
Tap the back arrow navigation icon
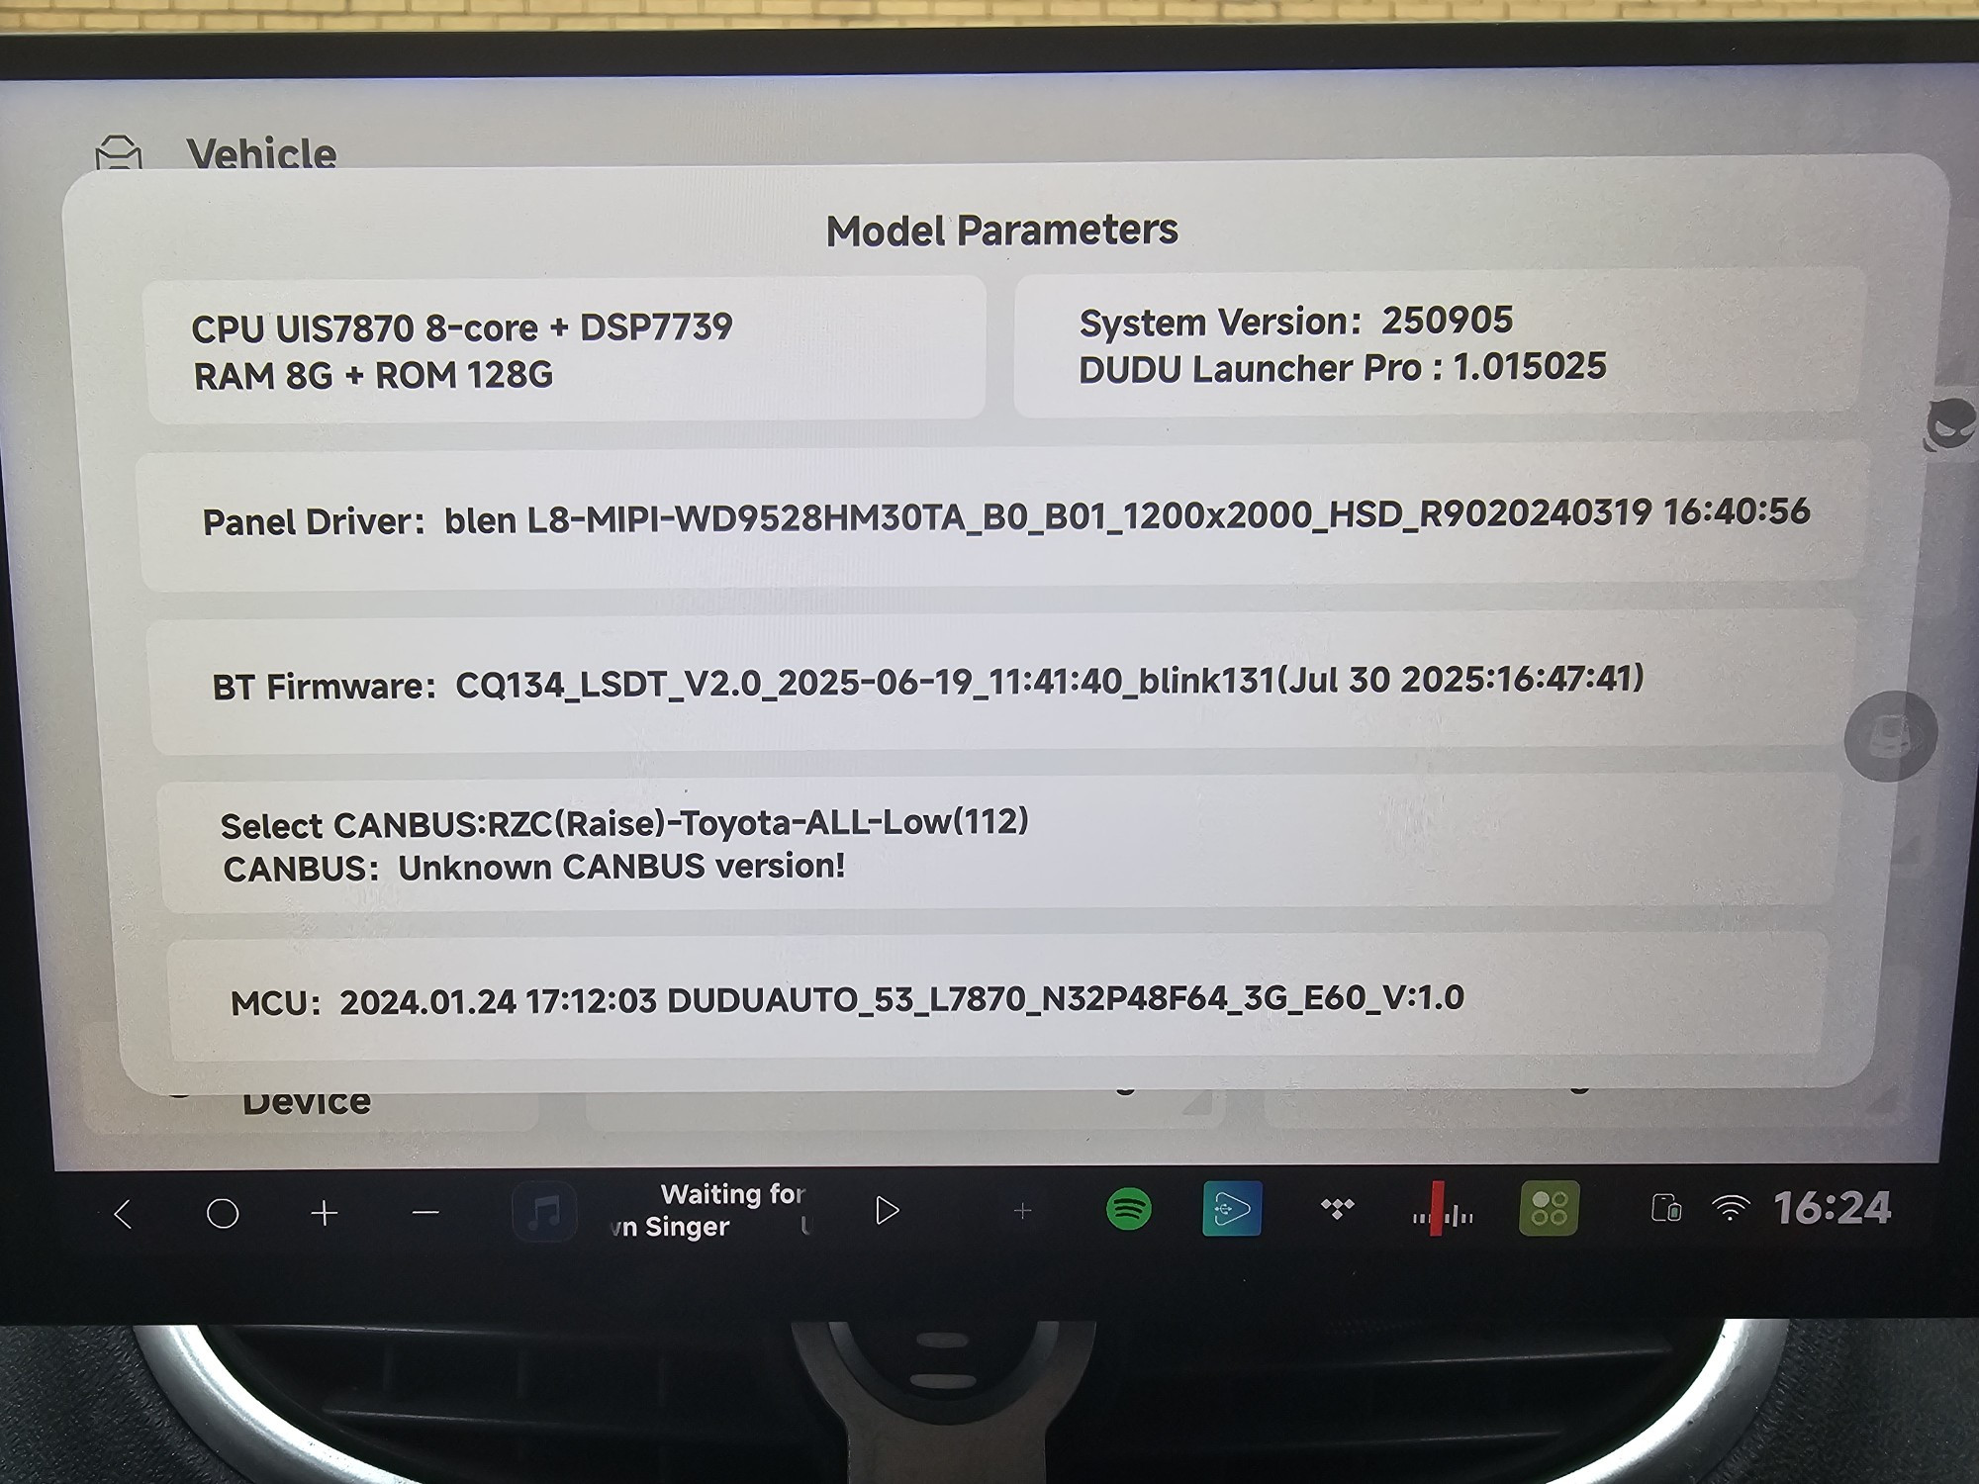pos(123,1213)
